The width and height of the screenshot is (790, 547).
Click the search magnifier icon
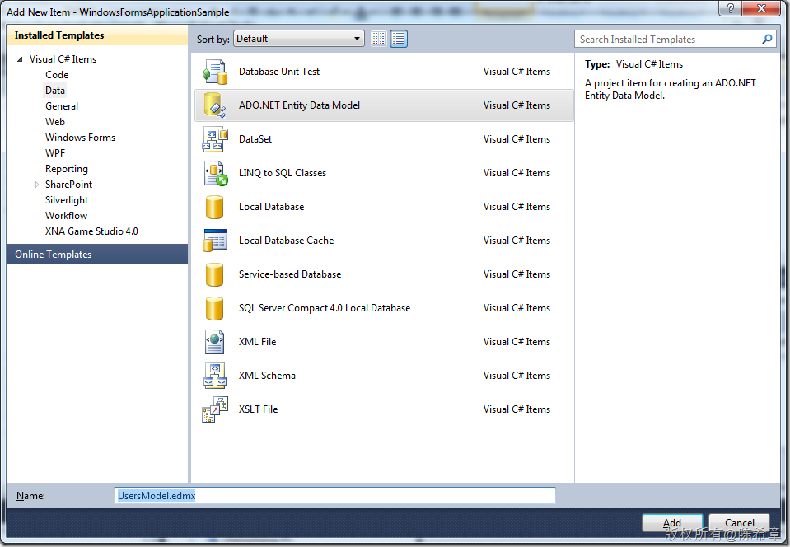(x=767, y=40)
